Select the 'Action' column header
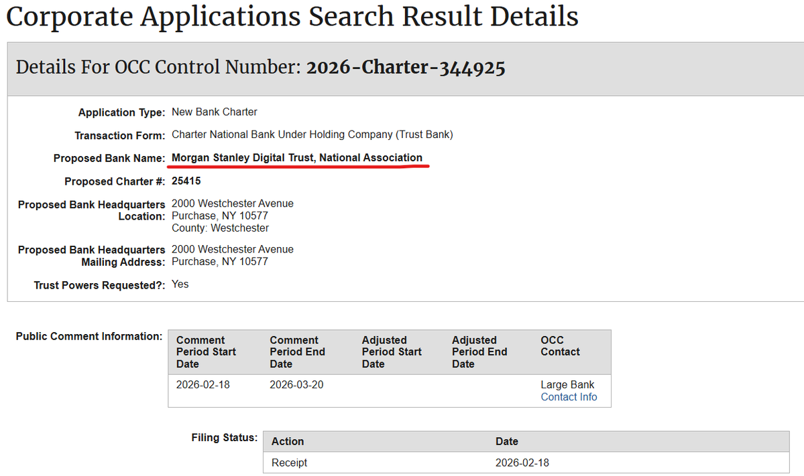This screenshot has width=804, height=476. pyautogui.click(x=288, y=442)
